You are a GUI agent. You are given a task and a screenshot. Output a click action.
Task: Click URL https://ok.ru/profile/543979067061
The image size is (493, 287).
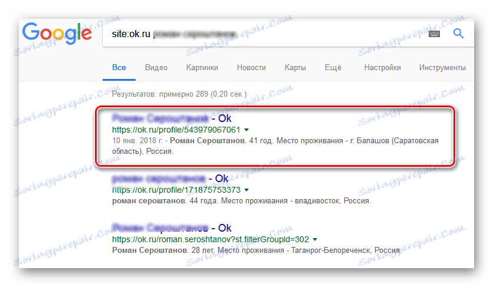point(176,130)
